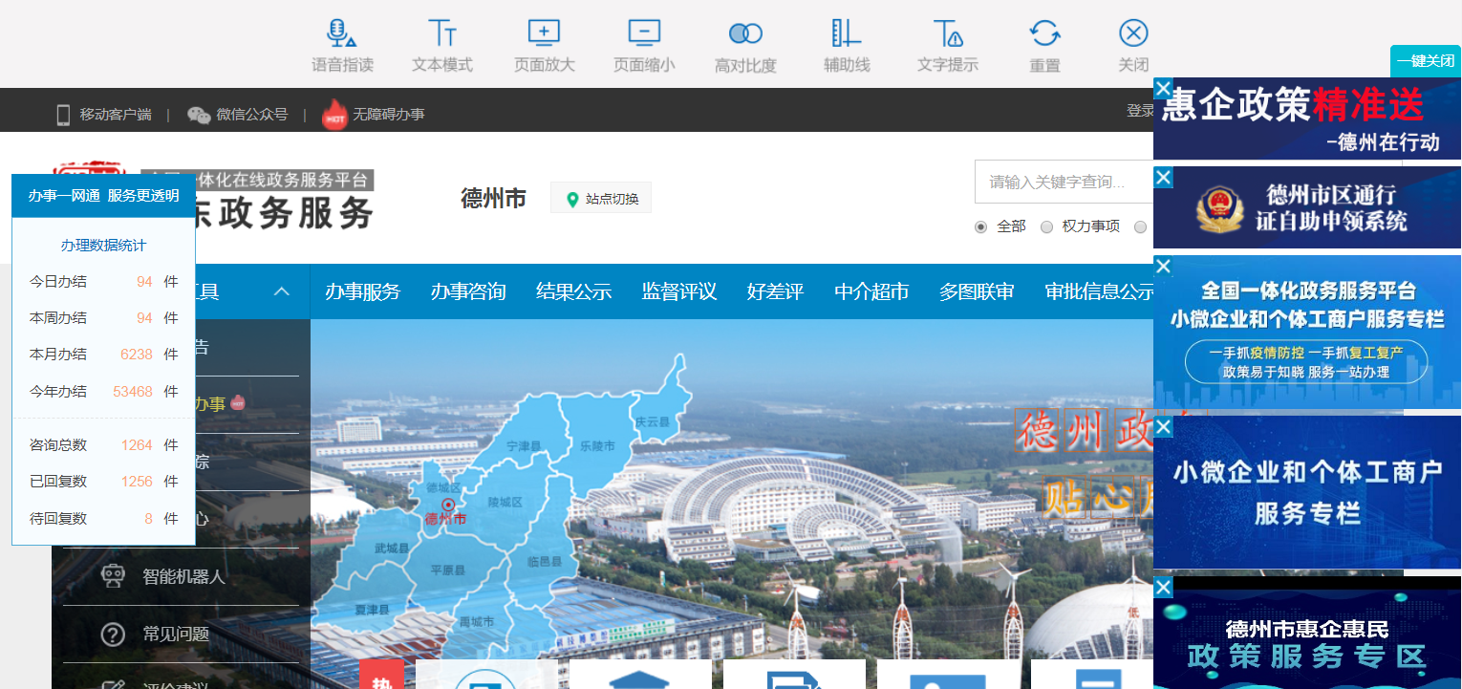
Task: Select the 全部 search scope radio button
Action: point(980,226)
